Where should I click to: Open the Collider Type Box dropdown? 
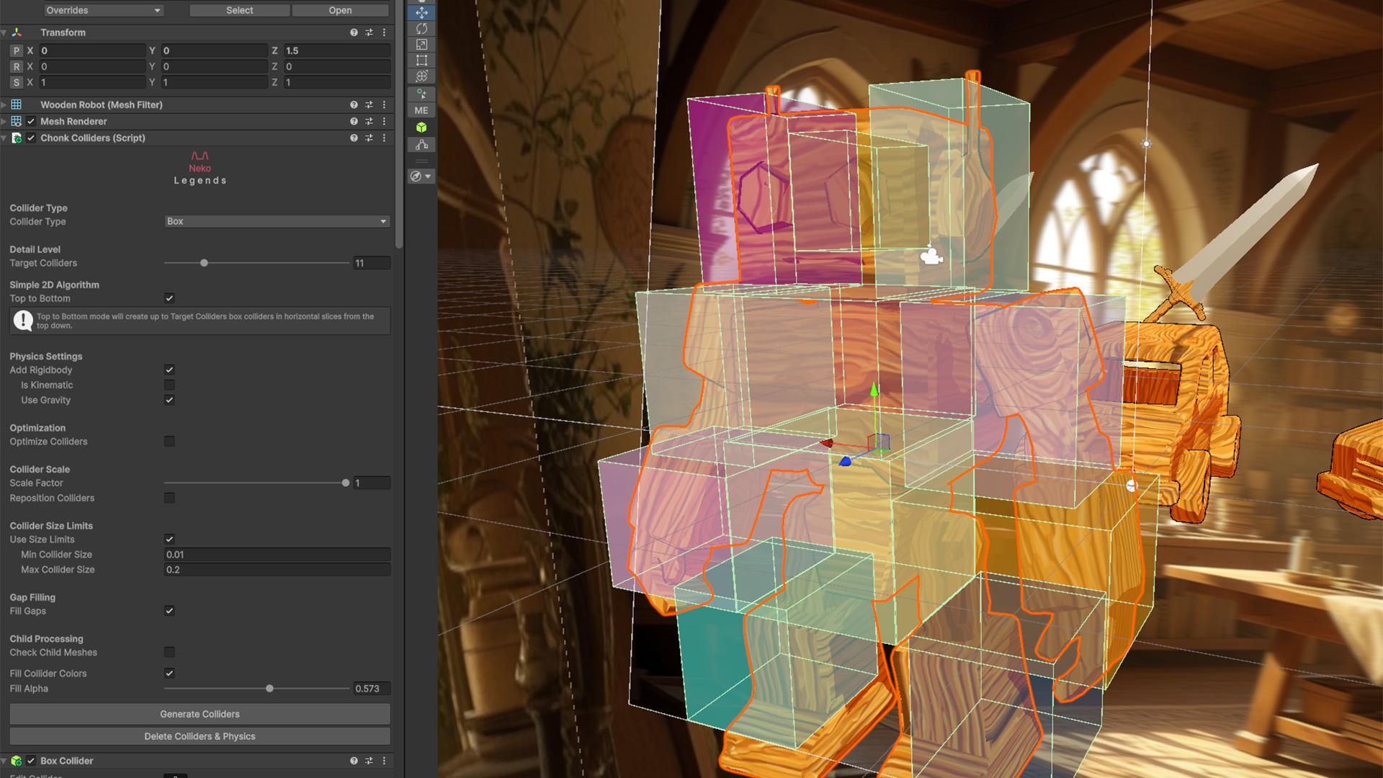pyautogui.click(x=277, y=221)
